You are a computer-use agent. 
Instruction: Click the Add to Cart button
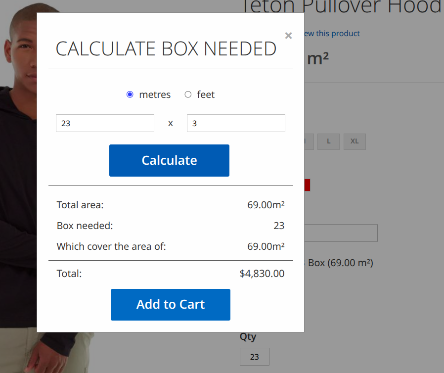point(171,305)
